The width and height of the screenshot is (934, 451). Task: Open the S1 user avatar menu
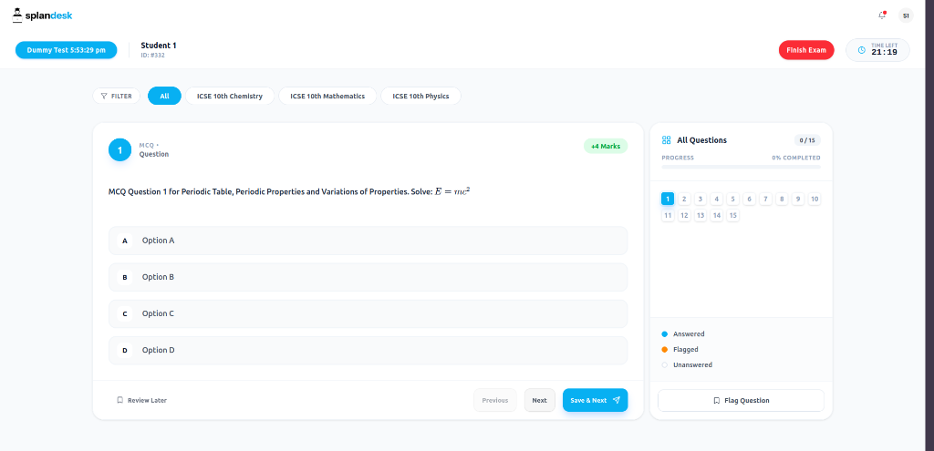point(906,16)
